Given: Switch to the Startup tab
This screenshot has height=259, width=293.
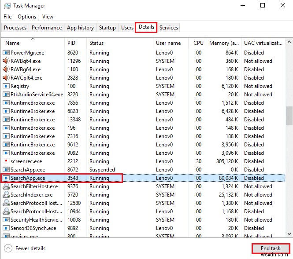Looking at the screenshot, I should click(107, 28).
